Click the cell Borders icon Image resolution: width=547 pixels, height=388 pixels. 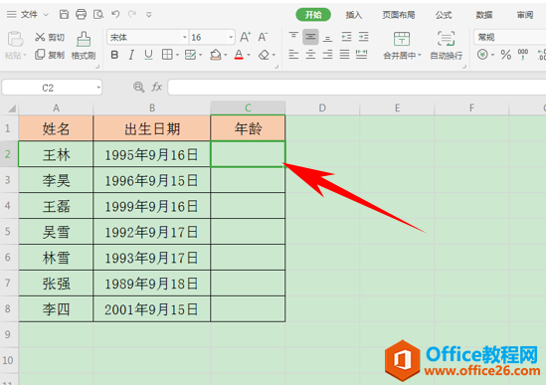167,55
